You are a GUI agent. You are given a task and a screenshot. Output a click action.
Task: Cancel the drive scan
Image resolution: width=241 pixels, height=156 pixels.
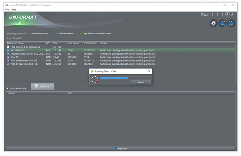pos(141,82)
